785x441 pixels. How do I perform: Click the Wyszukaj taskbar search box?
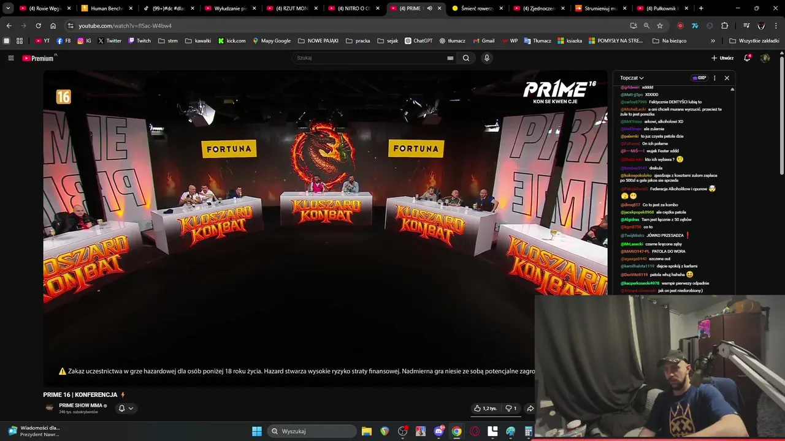coord(312,431)
